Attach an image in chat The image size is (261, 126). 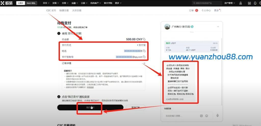(x=201, y=116)
